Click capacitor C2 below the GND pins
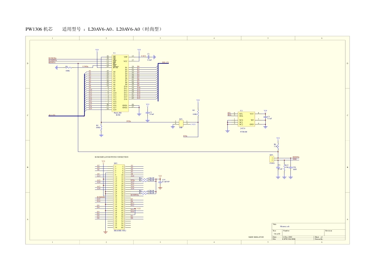Image resolution: width=379 pixels, height=268 pixels. coord(147,113)
